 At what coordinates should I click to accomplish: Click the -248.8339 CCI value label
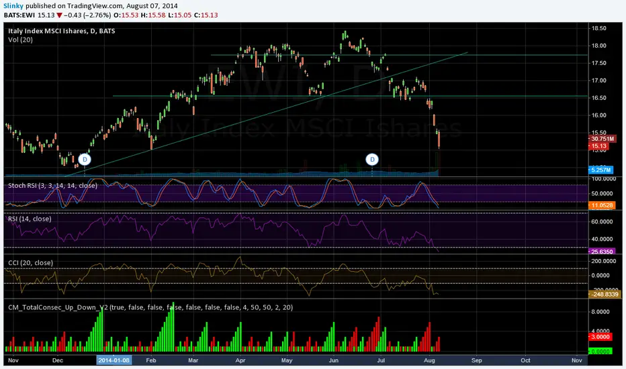click(x=605, y=295)
